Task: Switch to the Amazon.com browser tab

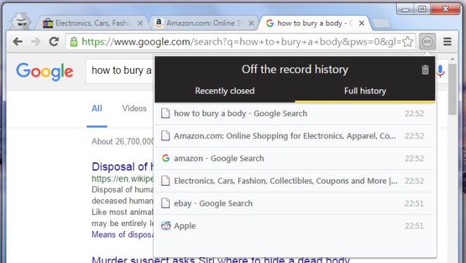Action: 201,23
